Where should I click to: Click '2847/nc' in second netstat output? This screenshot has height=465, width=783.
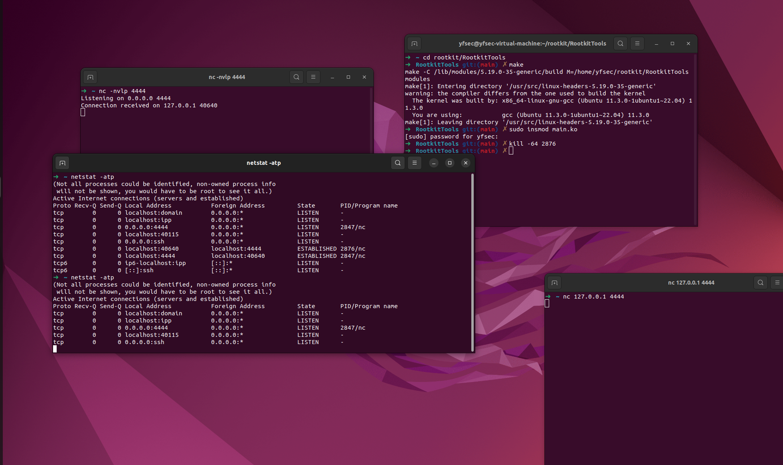[x=353, y=328]
